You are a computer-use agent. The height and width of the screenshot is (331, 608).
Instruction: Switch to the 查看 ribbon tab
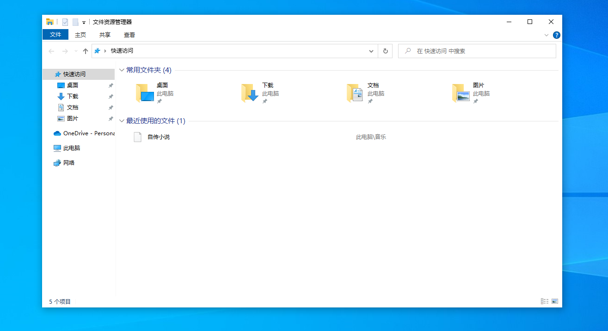[x=129, y=35]
